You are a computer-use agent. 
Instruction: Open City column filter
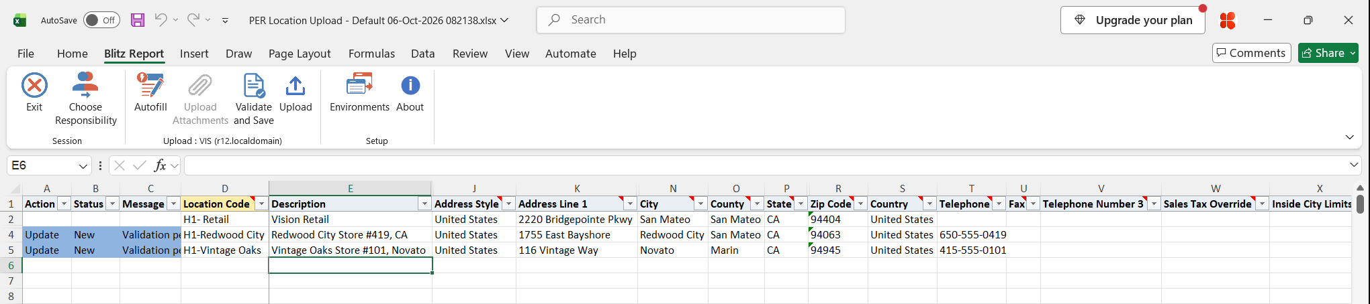click(x=700, y=204)
